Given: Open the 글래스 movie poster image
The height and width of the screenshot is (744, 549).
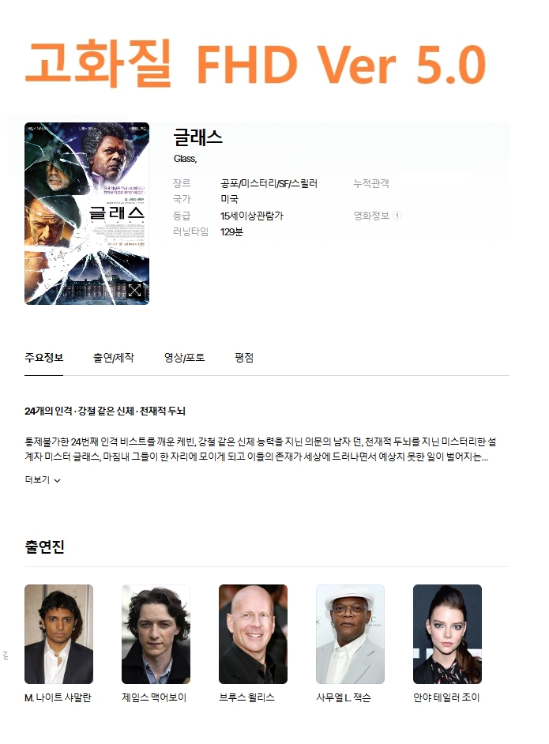Looking at the screenshot, I should tap(87, 213).
